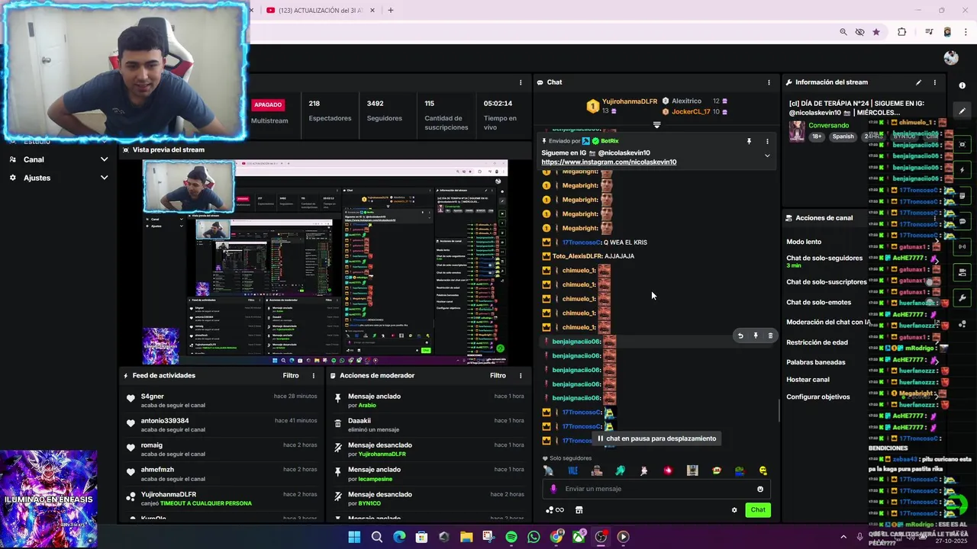Click the green Chat send button
The height and width of the screenshot is (549, 977).
(758, 510)
